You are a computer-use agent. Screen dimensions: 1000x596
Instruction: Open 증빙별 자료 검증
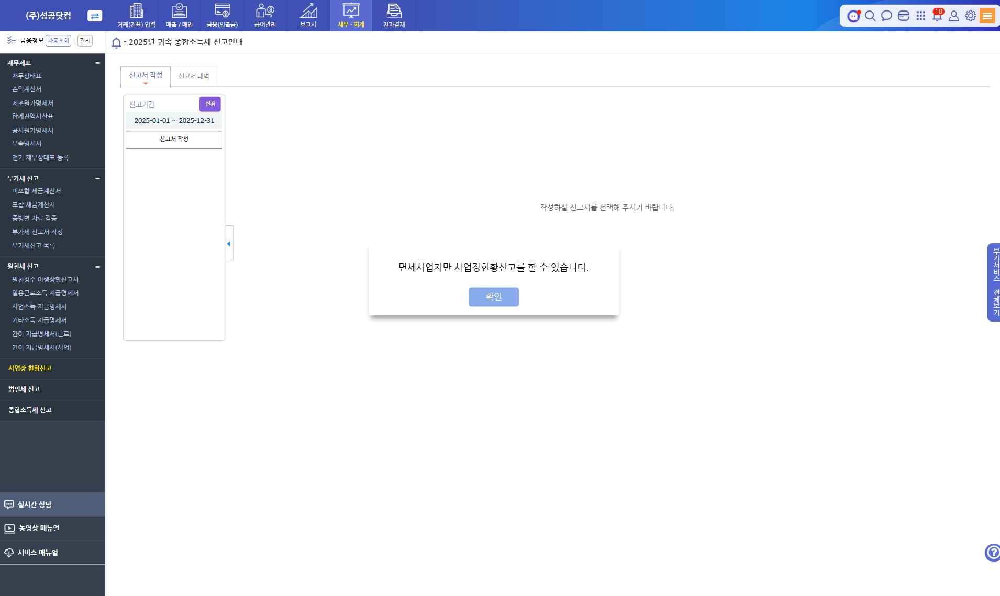click(35, 219)
